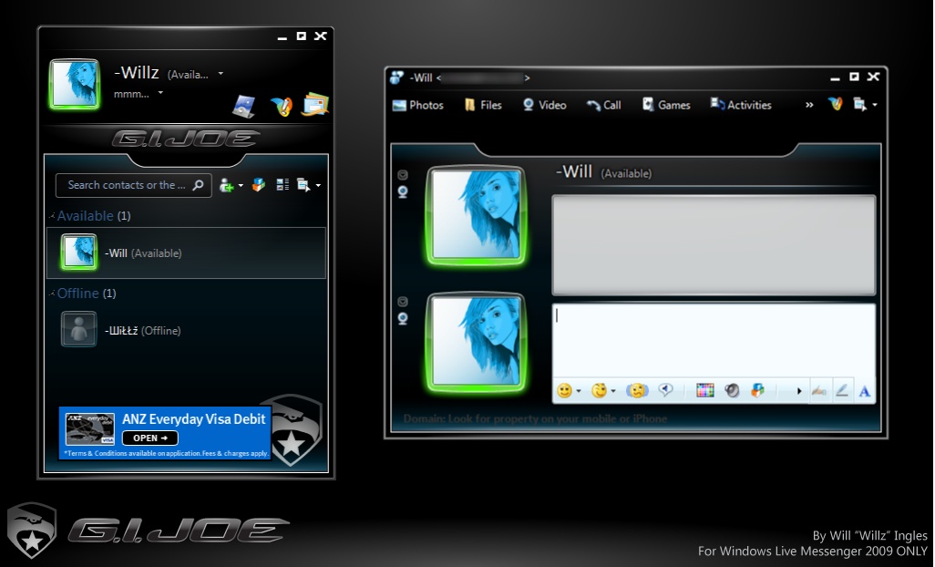Open the dropdown arrow beside add a contact

point(241,185)
